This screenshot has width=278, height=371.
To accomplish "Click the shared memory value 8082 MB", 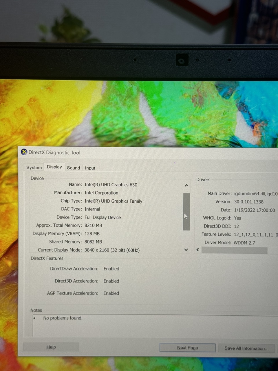I will click(x=93, y=242).
